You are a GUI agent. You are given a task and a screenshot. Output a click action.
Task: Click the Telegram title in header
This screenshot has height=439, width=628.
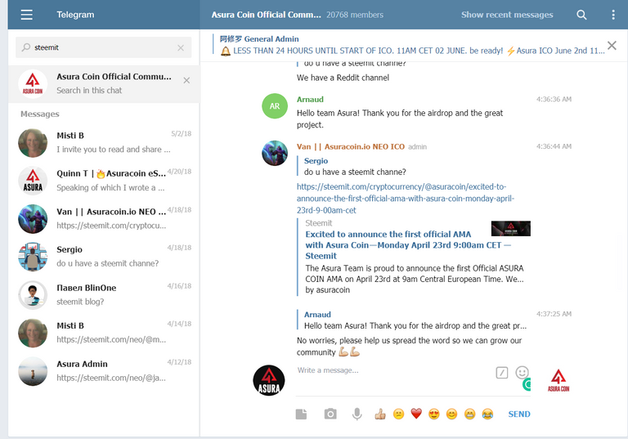click(x=75, y=15)
